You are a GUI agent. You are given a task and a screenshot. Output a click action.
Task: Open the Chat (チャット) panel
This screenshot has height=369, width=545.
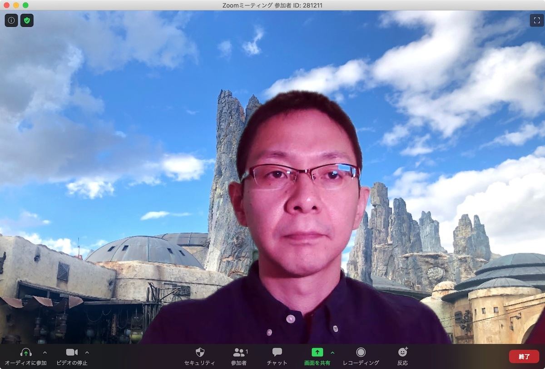pos(277,356)
